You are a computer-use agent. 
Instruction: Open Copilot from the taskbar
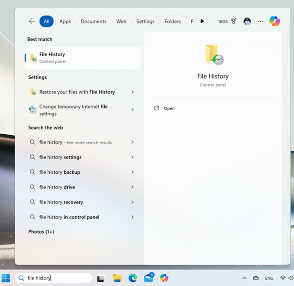[x=164, y=278]
